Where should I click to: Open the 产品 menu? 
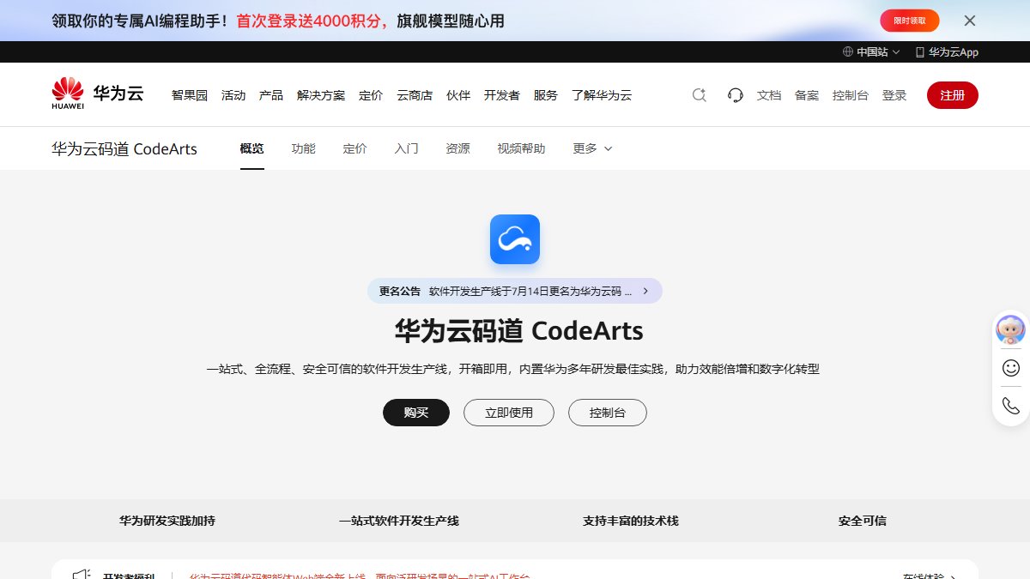pos(271,95)
